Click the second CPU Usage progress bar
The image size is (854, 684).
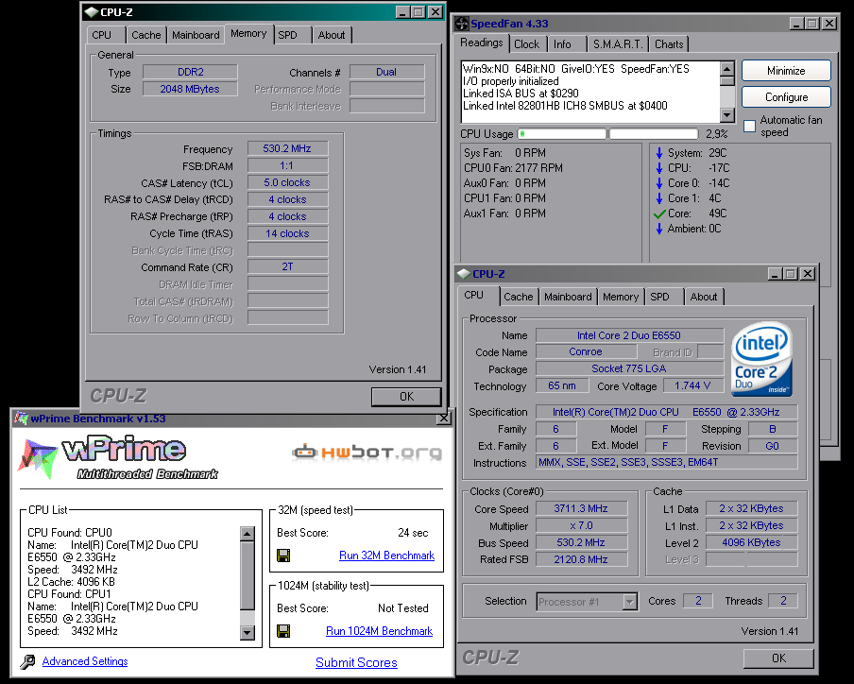654,133
